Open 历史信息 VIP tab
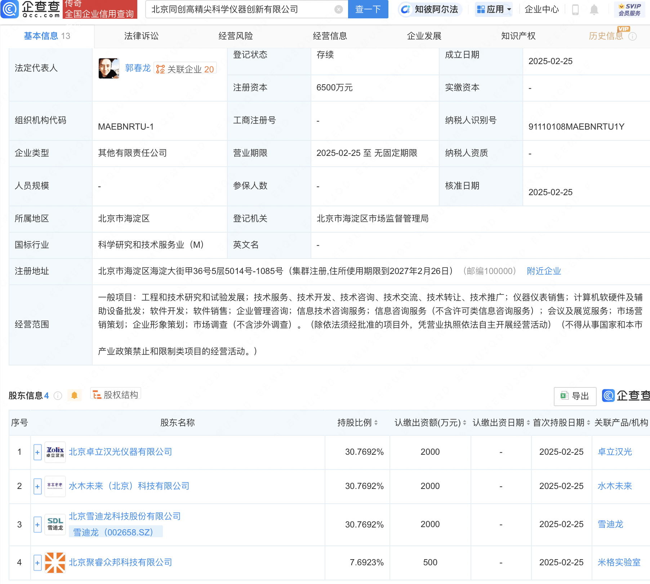 pyautogui.click(x=606, y=36)
